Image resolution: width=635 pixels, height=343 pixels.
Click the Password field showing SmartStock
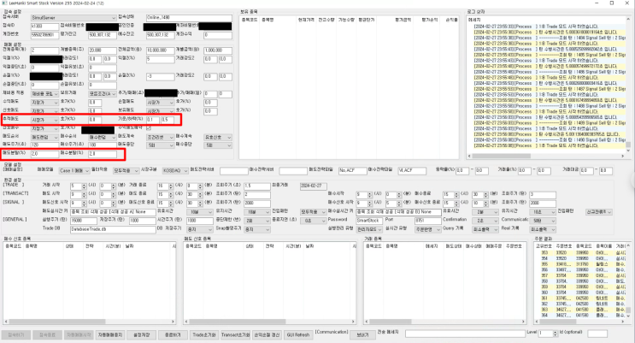click(x=368, y=221)
